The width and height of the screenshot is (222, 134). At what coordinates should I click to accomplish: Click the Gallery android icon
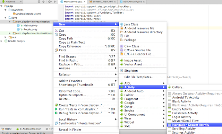[170, 87]
